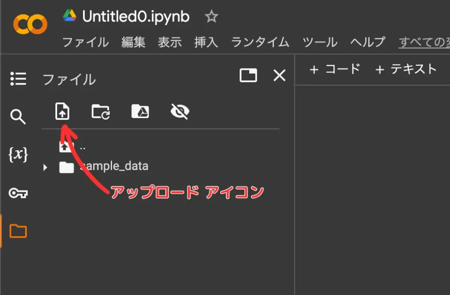Open the ファイル menu
450x295 pixels.
click(x=86, y=42)
